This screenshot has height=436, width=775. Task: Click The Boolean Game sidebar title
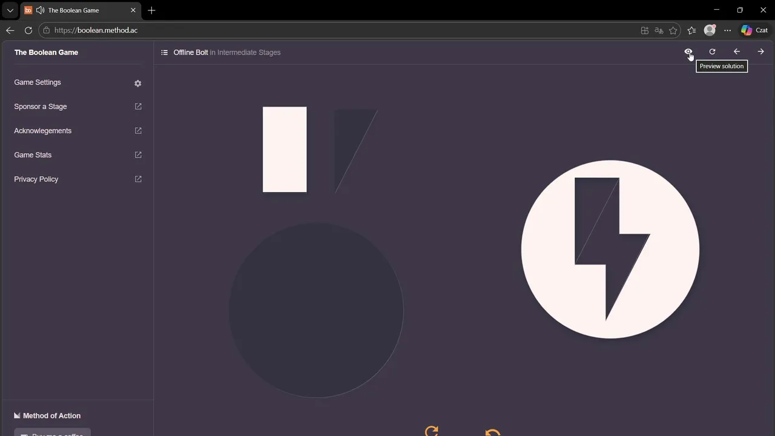[46, 53]
